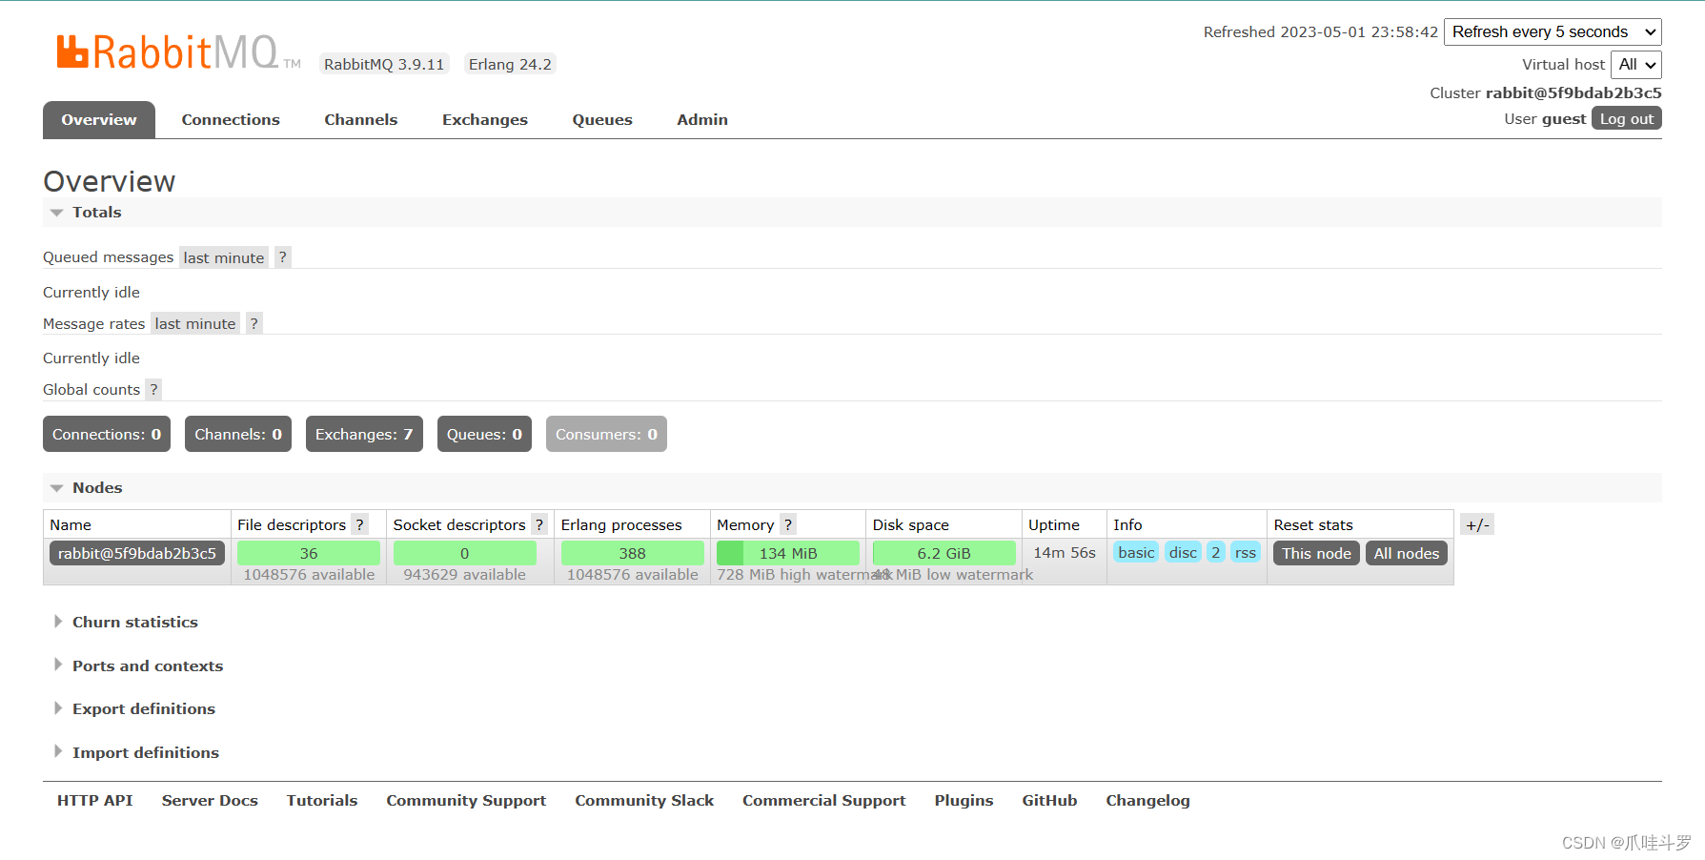Open help for Global counts
Screen dimensions: 1705x860
(x=153, y=389)
